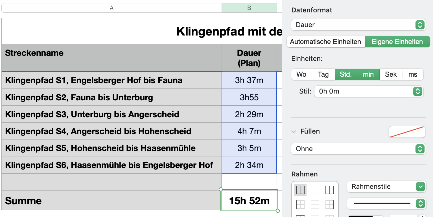This screenshot has width=433, height=217.
Task: Toggle the Tag unit button
Action: [323, 74]
